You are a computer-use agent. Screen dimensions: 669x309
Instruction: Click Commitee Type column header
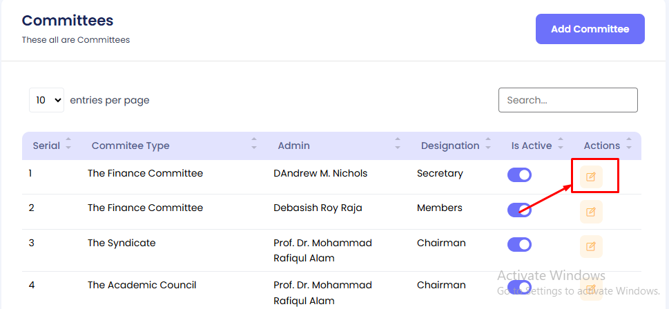click(x=130, y=146)
